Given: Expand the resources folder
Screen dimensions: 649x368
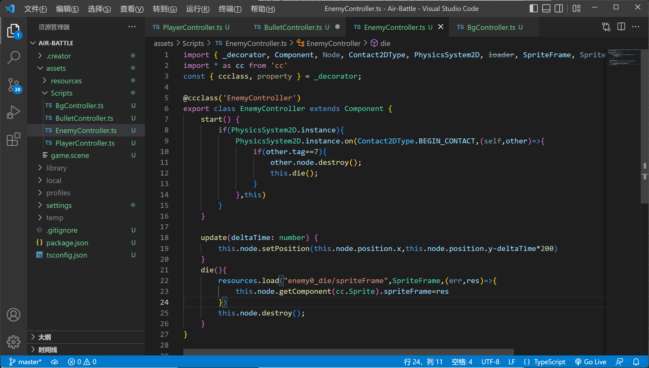Looking at the screenshot, I should [x=66, y=81].
